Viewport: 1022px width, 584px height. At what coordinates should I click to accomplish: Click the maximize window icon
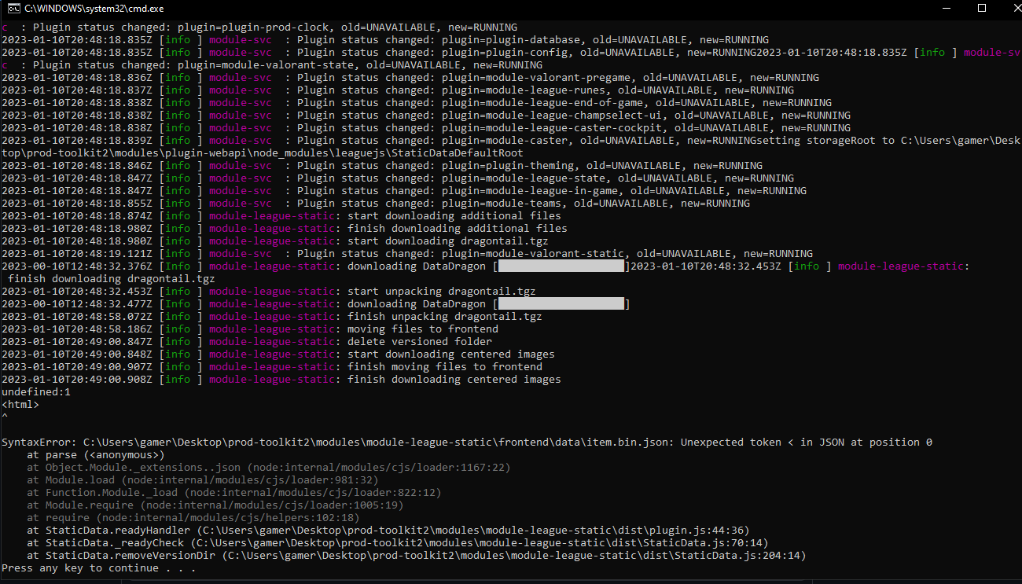(x=982, y=9)
